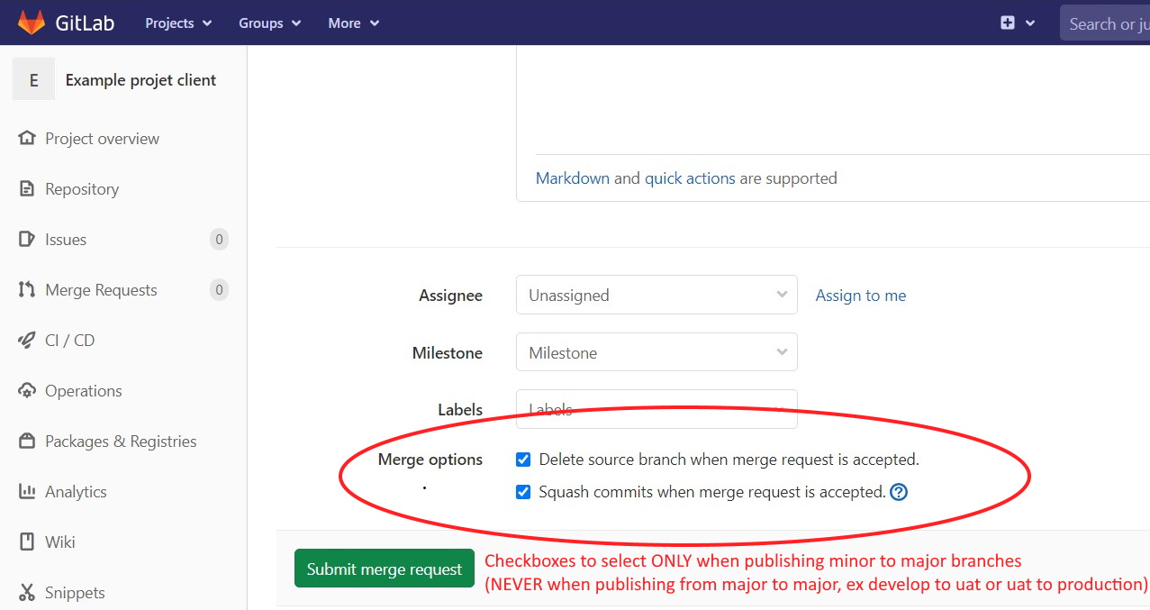The image size is (1150, 610).
Task: Open the Assignee Unassigned dropdown
Action: [x=656, y=295]
